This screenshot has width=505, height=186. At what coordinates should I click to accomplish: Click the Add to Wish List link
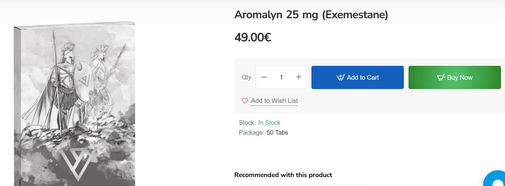pyautogui.click(x=274, y=101)
